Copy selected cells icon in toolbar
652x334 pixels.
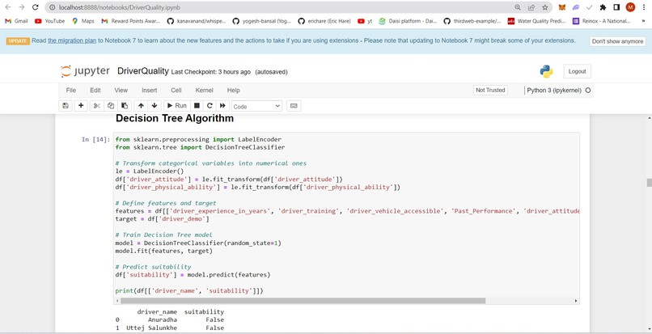pyautogui.click(x=111, y=106)
